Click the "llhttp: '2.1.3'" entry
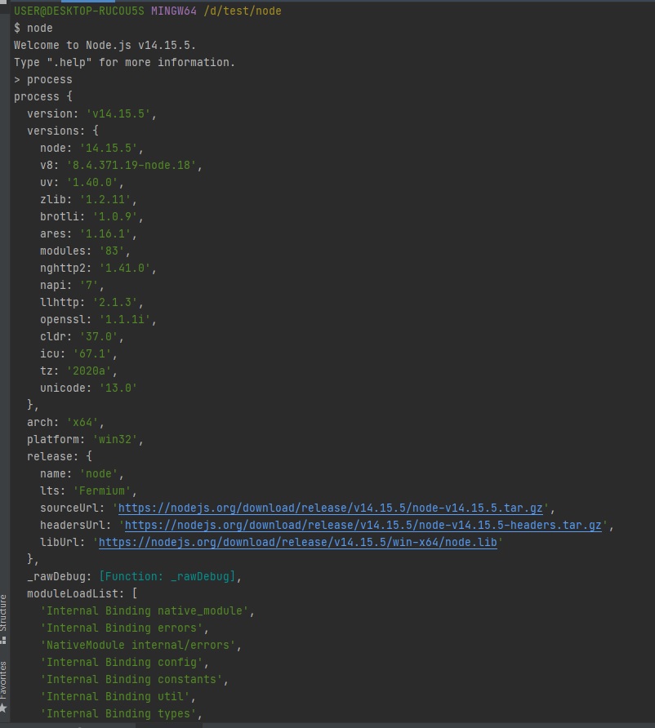The height and width of the screenshot is (728, 655). [x=92, y=302]
